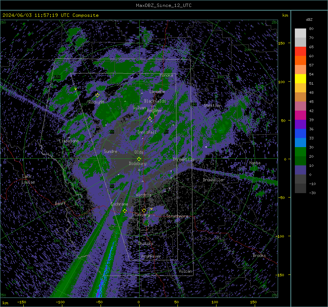Click the dBZ legend heading
The image size is (328, 307).
coord(309,20)
